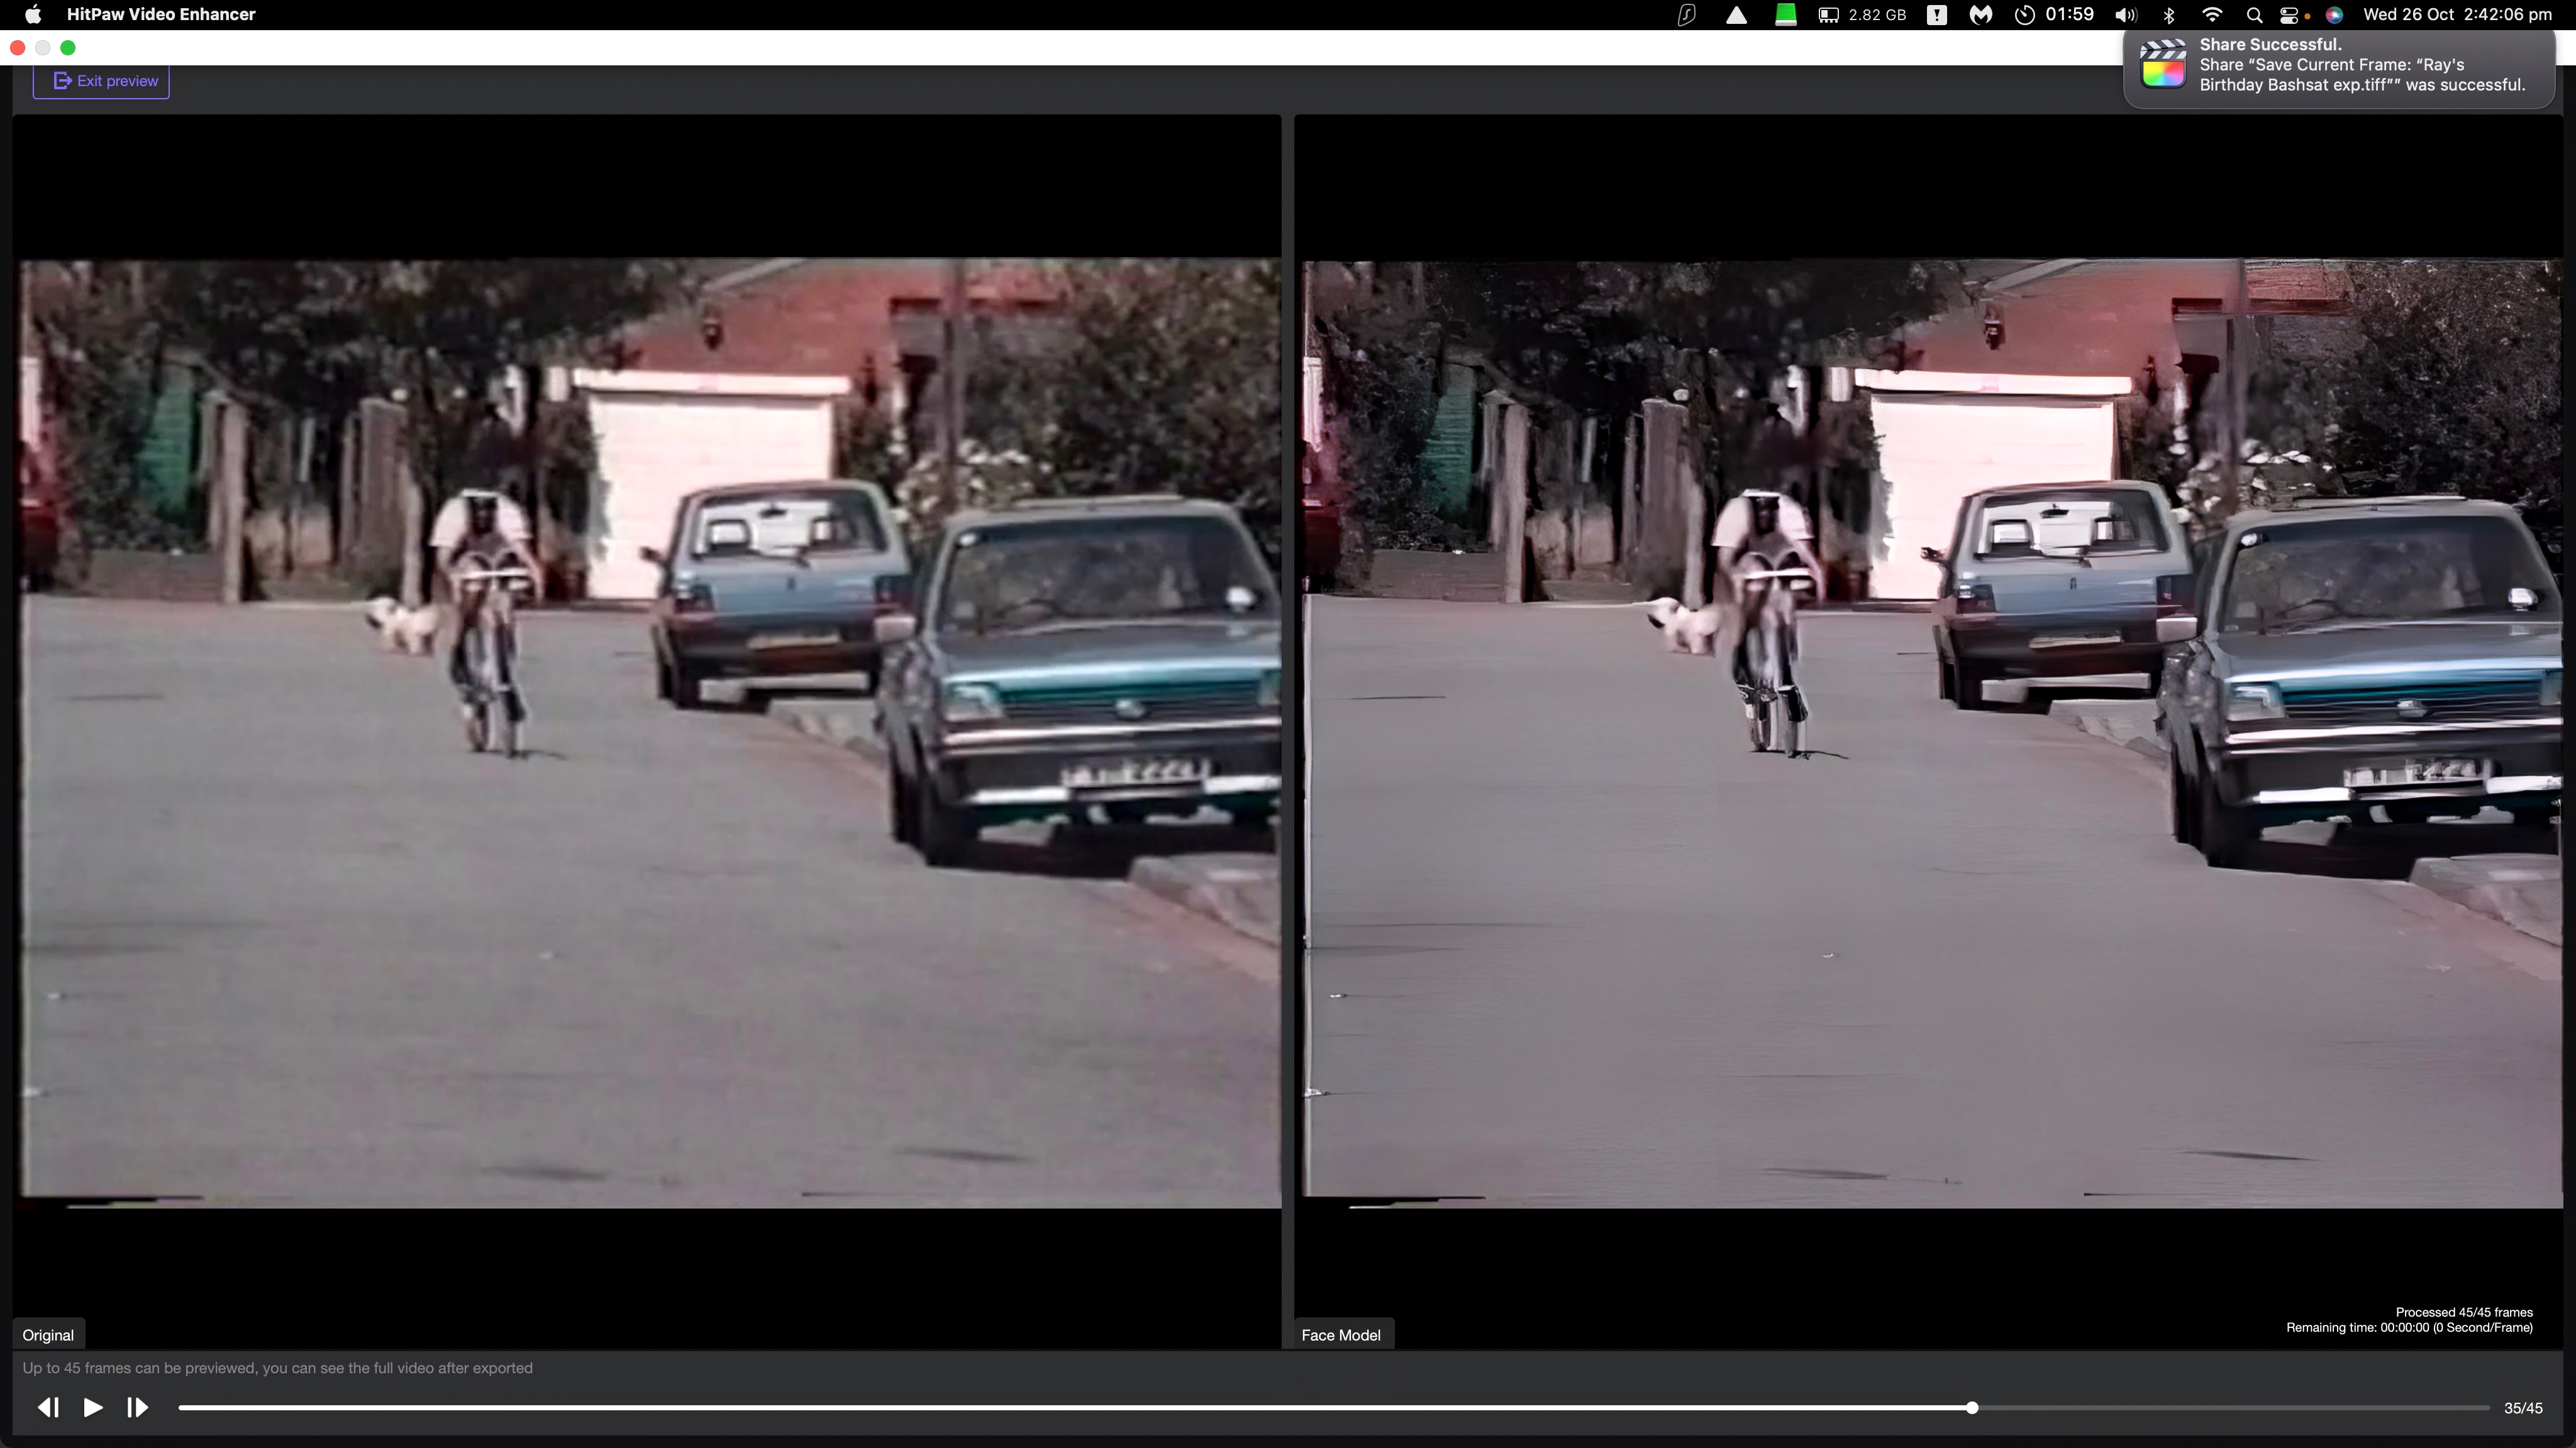Image resolution: width=2576 pixels, height=1448 pixels.
Task: Click the Original label tag
Action: click(x=48, y=1335)
